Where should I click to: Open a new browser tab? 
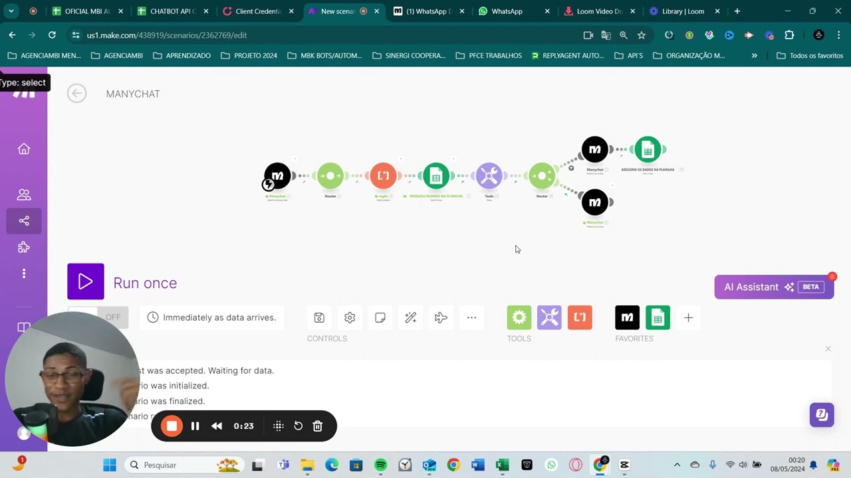(x=737, y=11)
